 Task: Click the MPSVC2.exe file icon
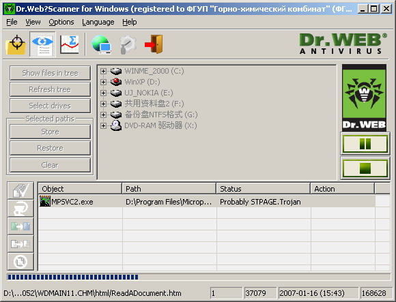45,201
